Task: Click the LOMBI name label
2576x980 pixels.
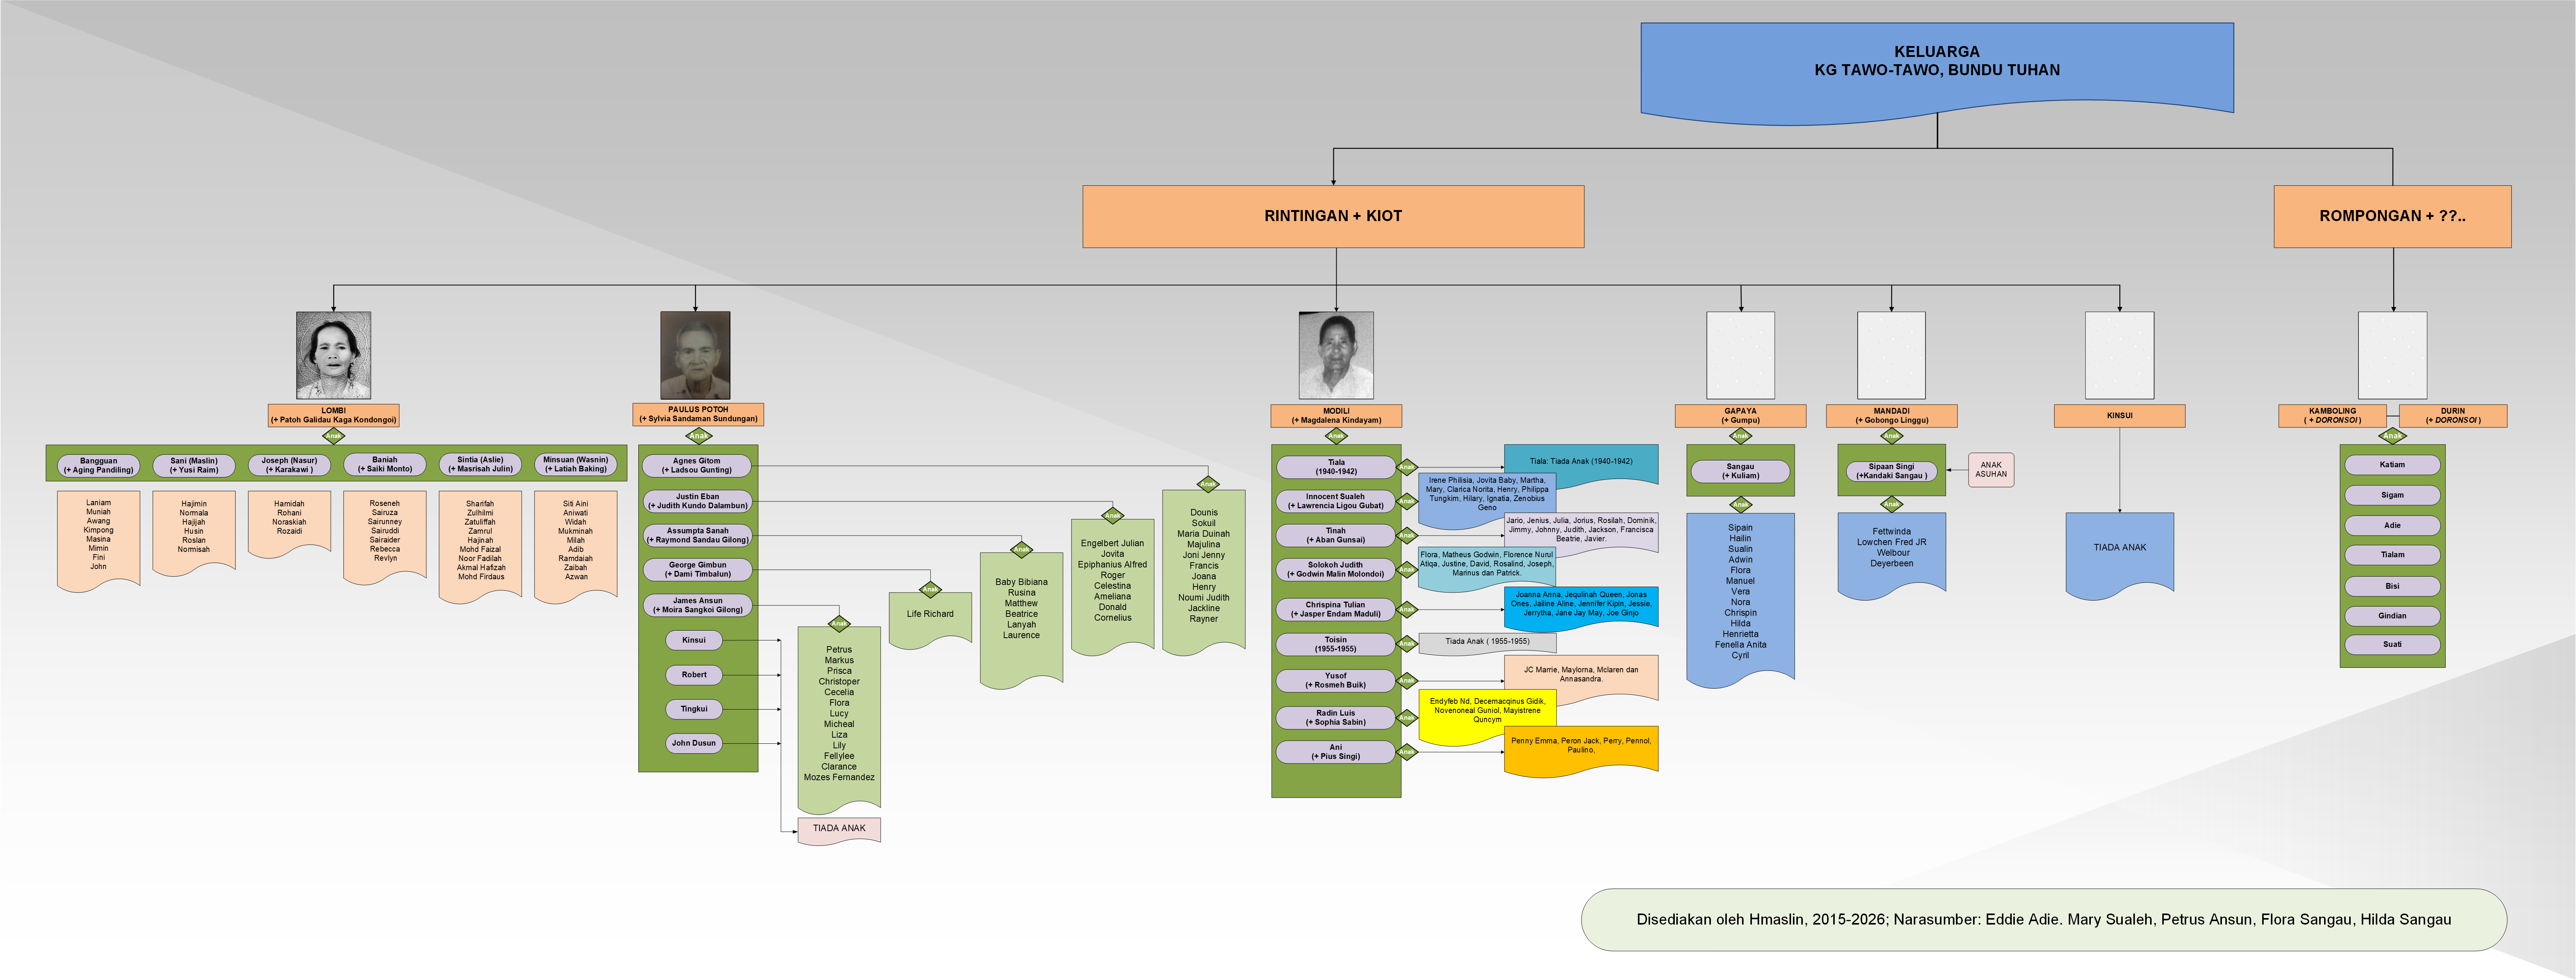Action: coord(333,415)
